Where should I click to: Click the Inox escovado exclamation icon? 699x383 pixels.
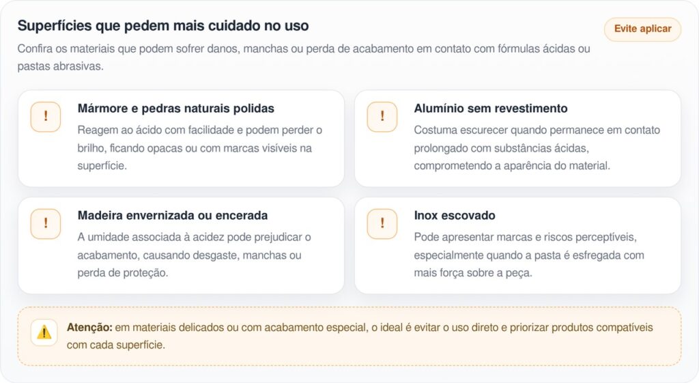382,223
